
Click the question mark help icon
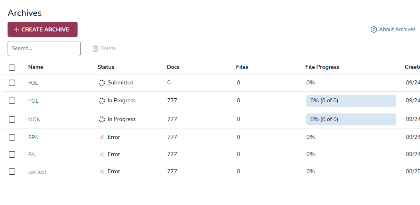click(373, 29)
